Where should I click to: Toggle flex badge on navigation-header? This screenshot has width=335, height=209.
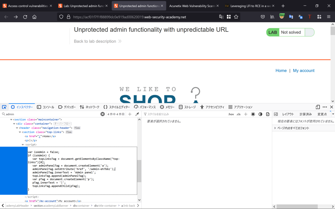(x=77, y=128)
